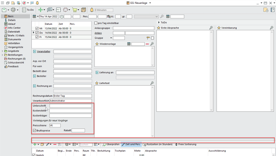This screenshot has width=276, height=156.
Task: Click magnifier icon beside Erste Absprache
Action: pyautogui.click(x=211, y=28)
